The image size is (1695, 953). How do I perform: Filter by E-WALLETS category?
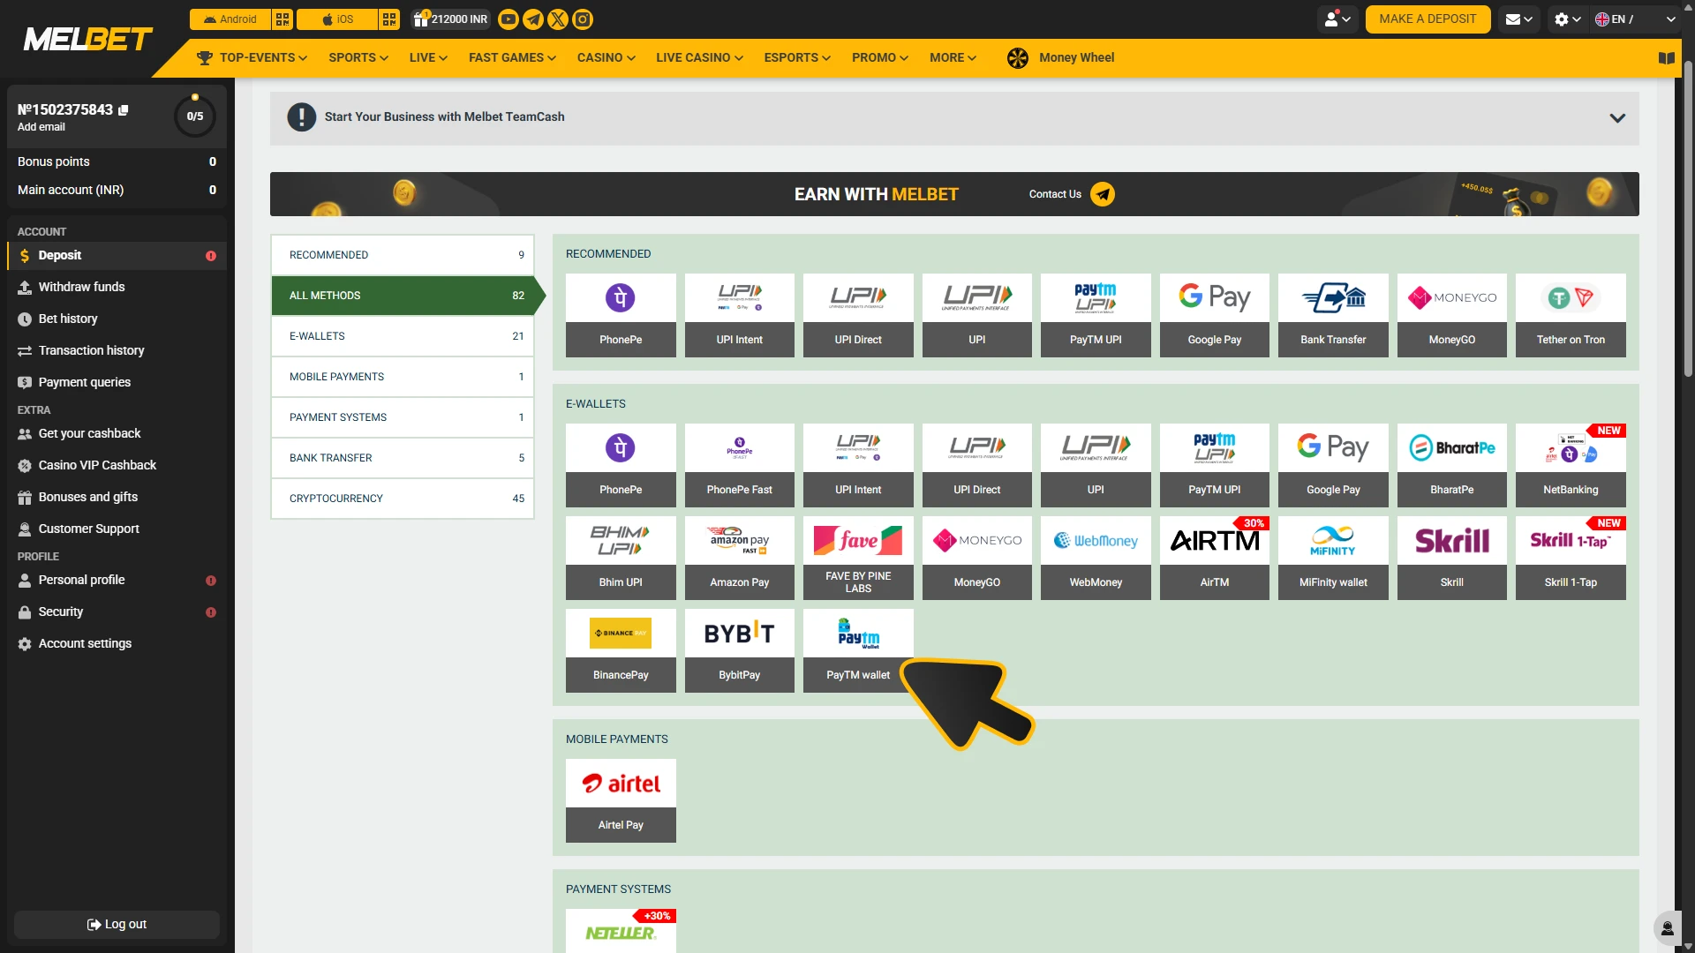(x=403, y=336)
